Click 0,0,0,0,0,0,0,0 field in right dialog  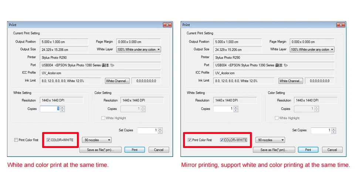pos(319,81)
